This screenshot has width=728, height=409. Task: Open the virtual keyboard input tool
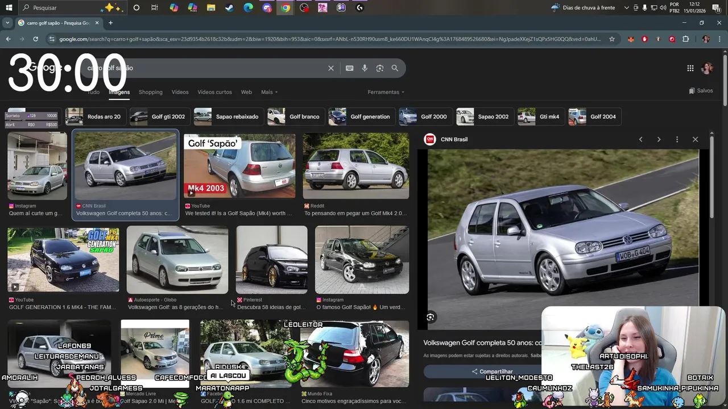pos(349,68)
